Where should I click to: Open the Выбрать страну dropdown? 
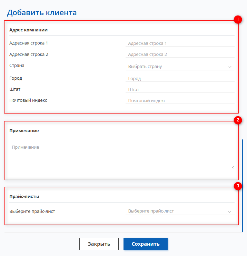coord(180,67)
